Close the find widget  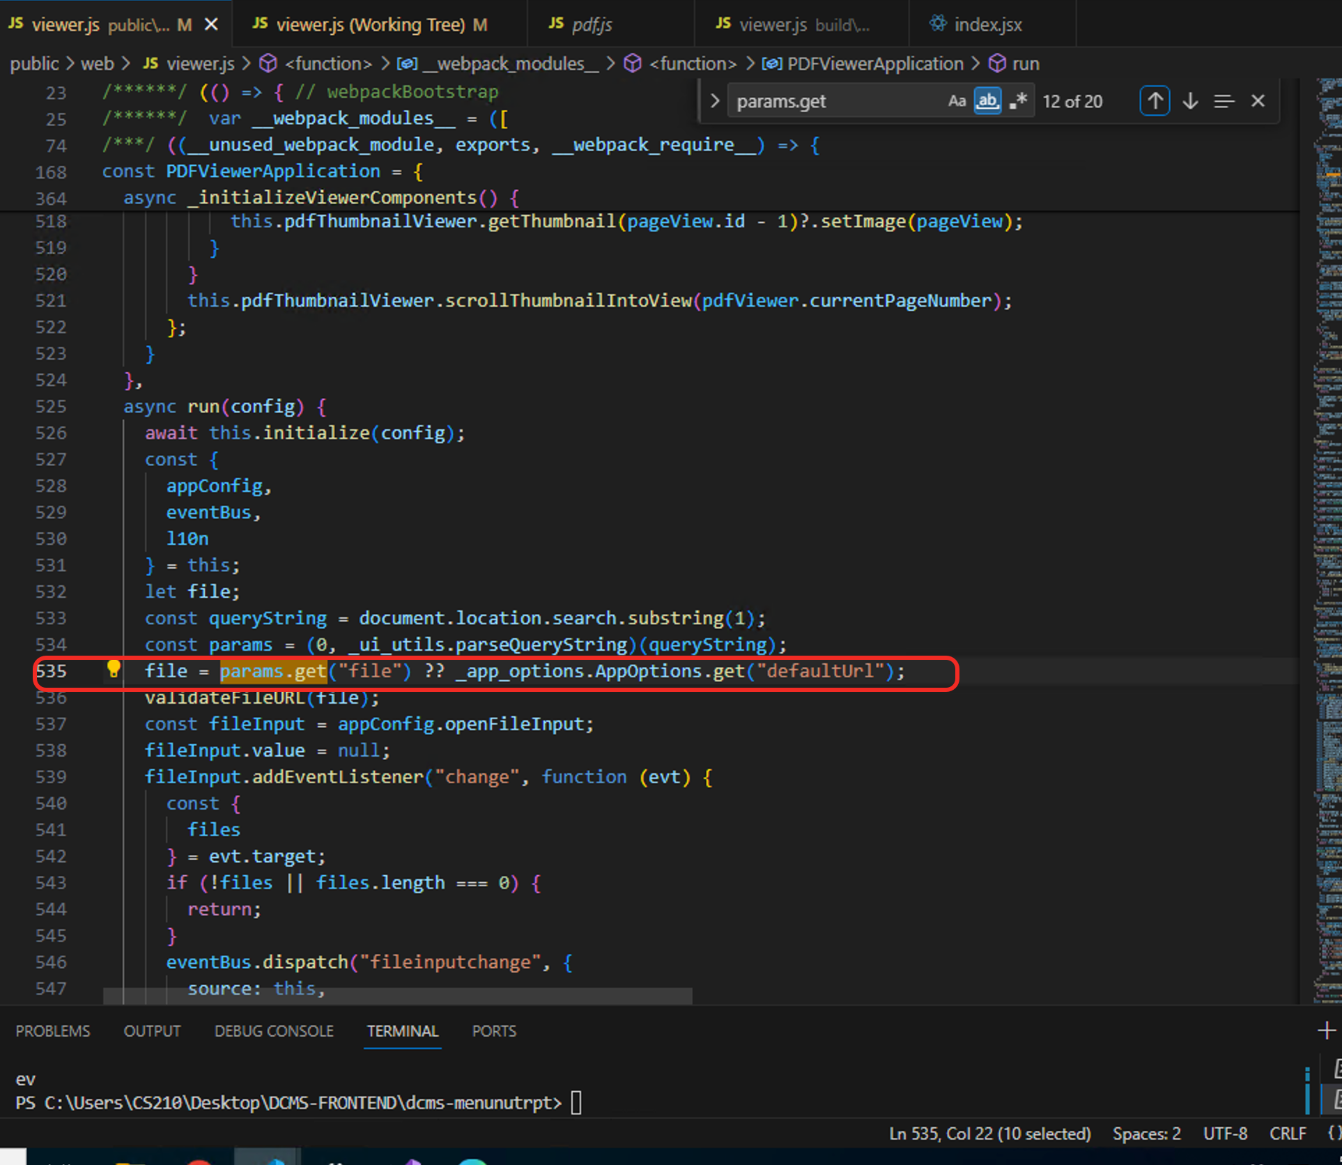coord(1258,102)
